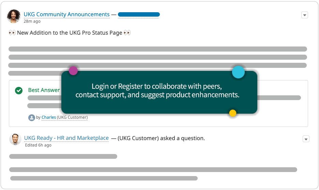The width and height of the screenshot is (319, 190).
Task: Click the blue redacted bar after Announcements
Action: [139, 15]
